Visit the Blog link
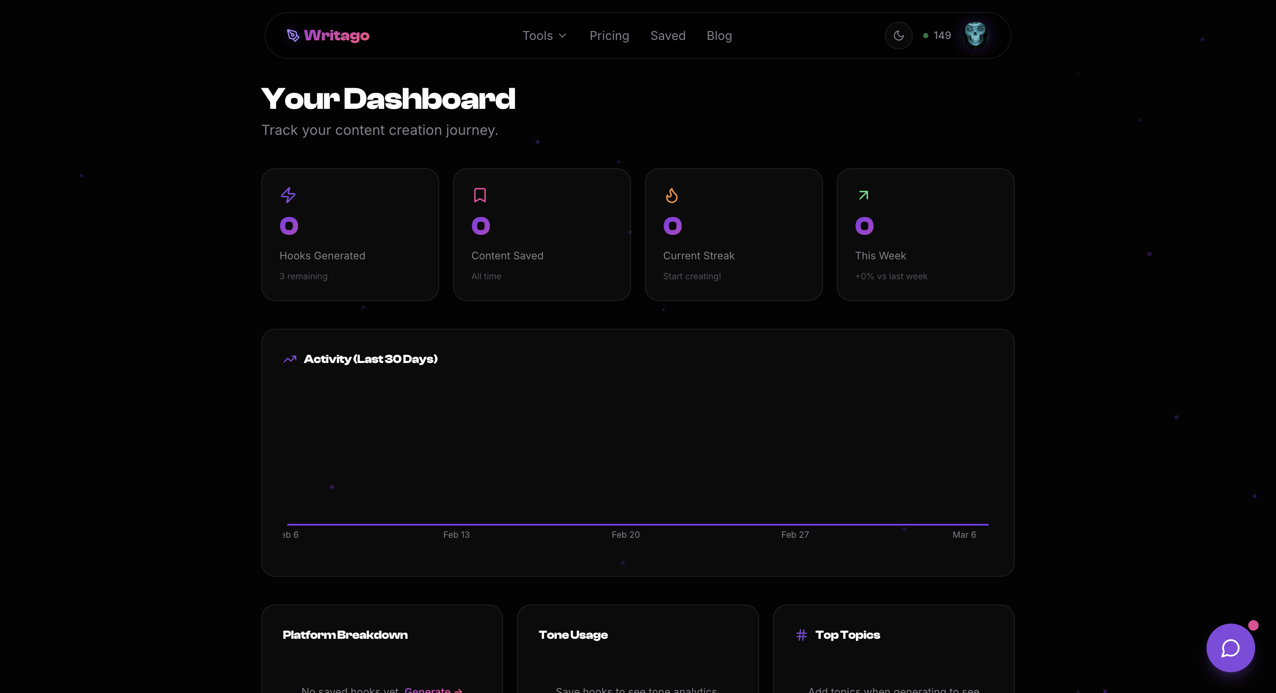Image resolution: width=1276 pixels, height=693 pixels. 719,36
